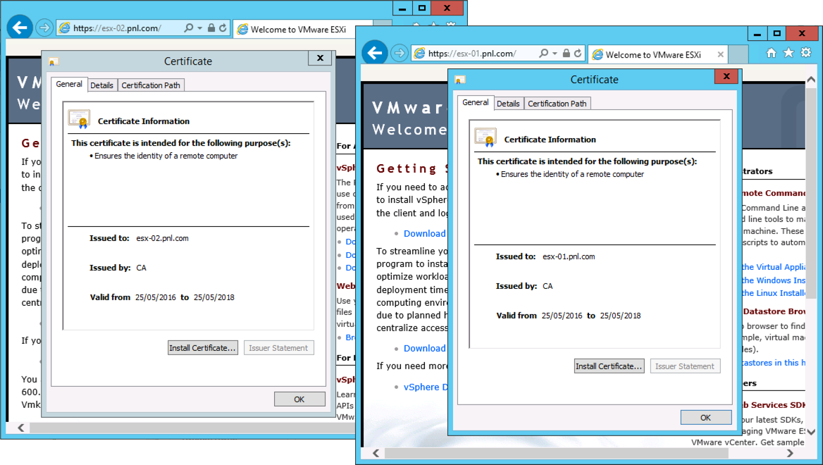Maximize the esx-02 browser window
Viewport: 823px width, 465px height.
click(x=422, y=8)
